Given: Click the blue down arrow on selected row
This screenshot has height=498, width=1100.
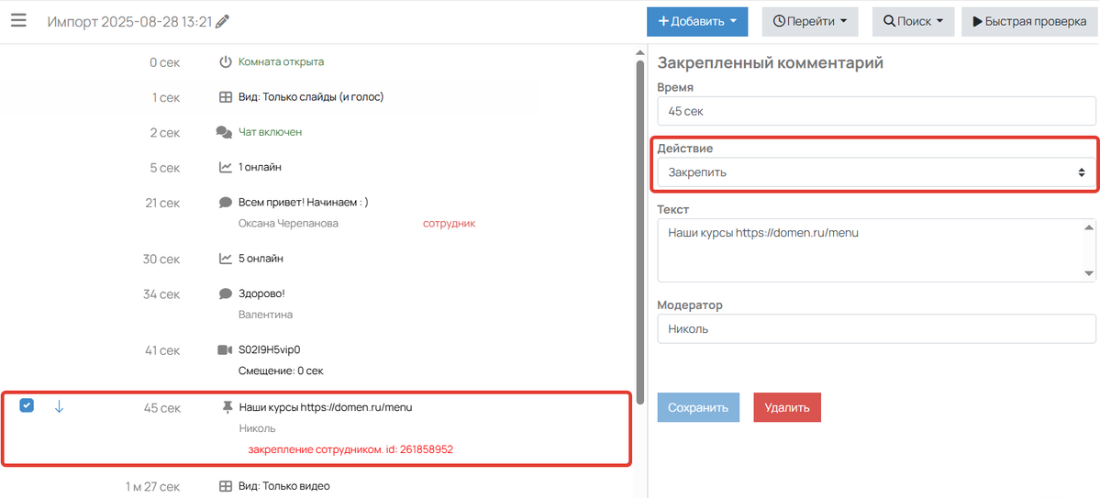Looking at the screenshot, I should pyautogui.click(x=59, y=406).
